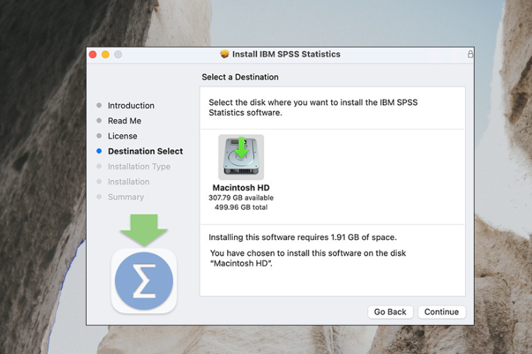Click 'You have chosen to install' message
This screenshot has width=532, height=354.
coord(308,258)
